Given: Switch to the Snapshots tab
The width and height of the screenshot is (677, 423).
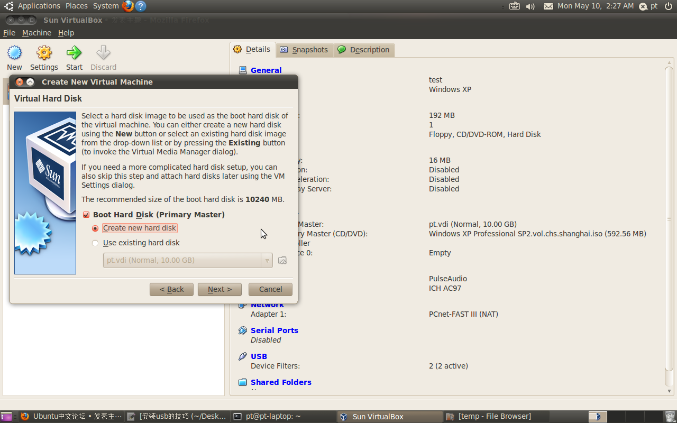Looking at the screenshot, I should [304, 50].
